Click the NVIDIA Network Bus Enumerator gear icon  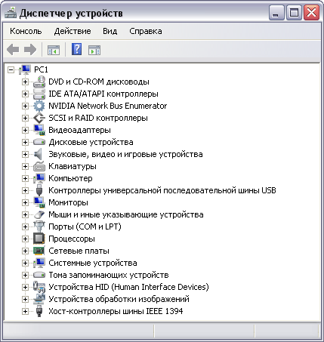click(39, 106)
